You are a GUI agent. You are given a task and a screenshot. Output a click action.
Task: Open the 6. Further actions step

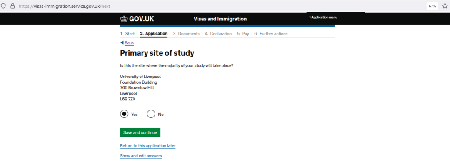271,34
